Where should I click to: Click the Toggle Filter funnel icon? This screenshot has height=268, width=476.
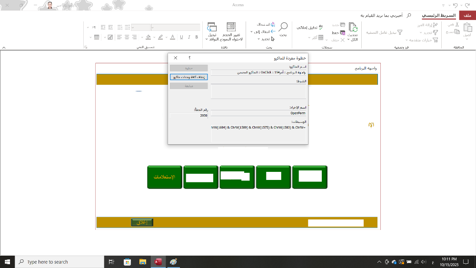(400, 32)
